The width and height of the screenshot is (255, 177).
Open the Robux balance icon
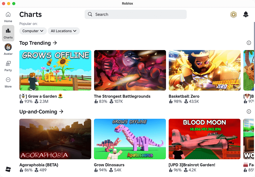[234, 15]
